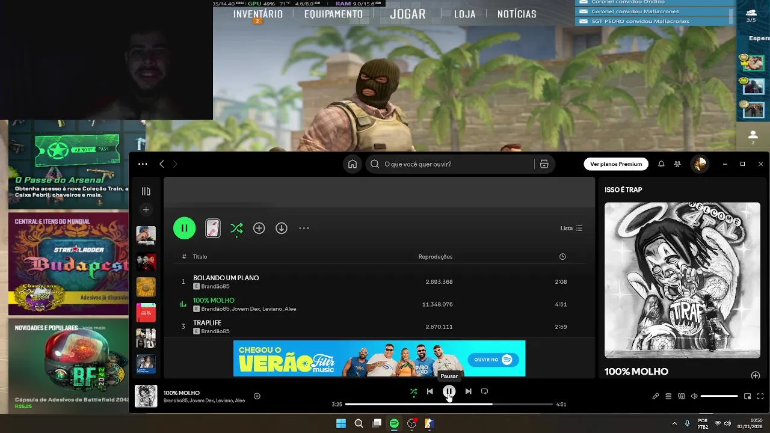Toggle shuffle in playlist action row
The image size is (770, 433).
236,228
